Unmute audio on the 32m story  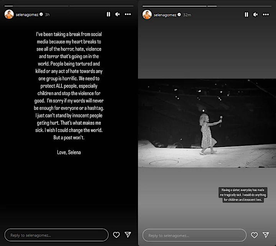(256, 15)
